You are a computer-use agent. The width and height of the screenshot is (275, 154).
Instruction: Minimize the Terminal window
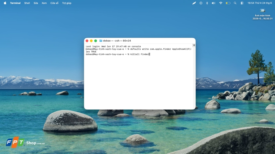click(91, 41)
